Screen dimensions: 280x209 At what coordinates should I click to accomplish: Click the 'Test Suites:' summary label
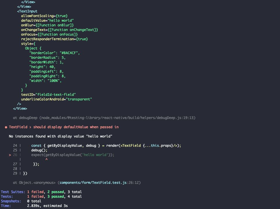point(13,192)
